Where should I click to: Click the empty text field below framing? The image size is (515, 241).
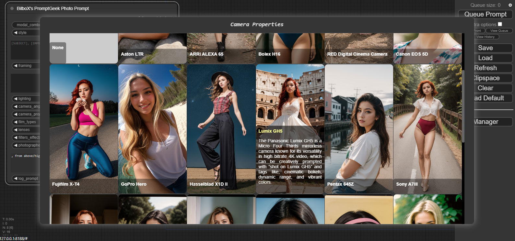[x=25, y=83]
